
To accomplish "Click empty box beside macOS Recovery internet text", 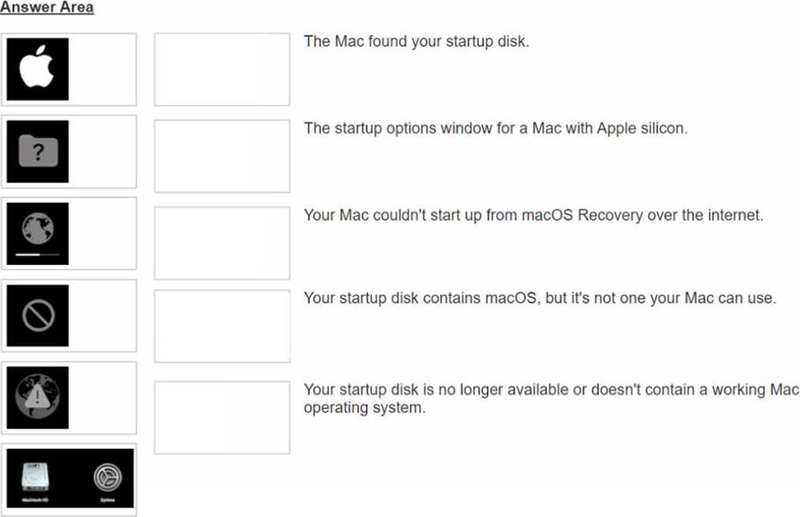I will click(222, 243).
